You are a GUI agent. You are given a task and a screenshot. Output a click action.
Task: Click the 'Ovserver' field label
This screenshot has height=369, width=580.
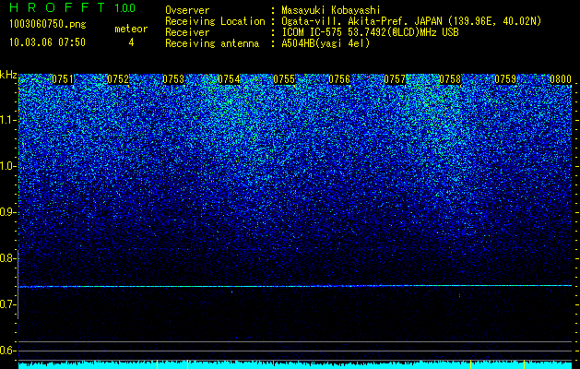[187, 10]
